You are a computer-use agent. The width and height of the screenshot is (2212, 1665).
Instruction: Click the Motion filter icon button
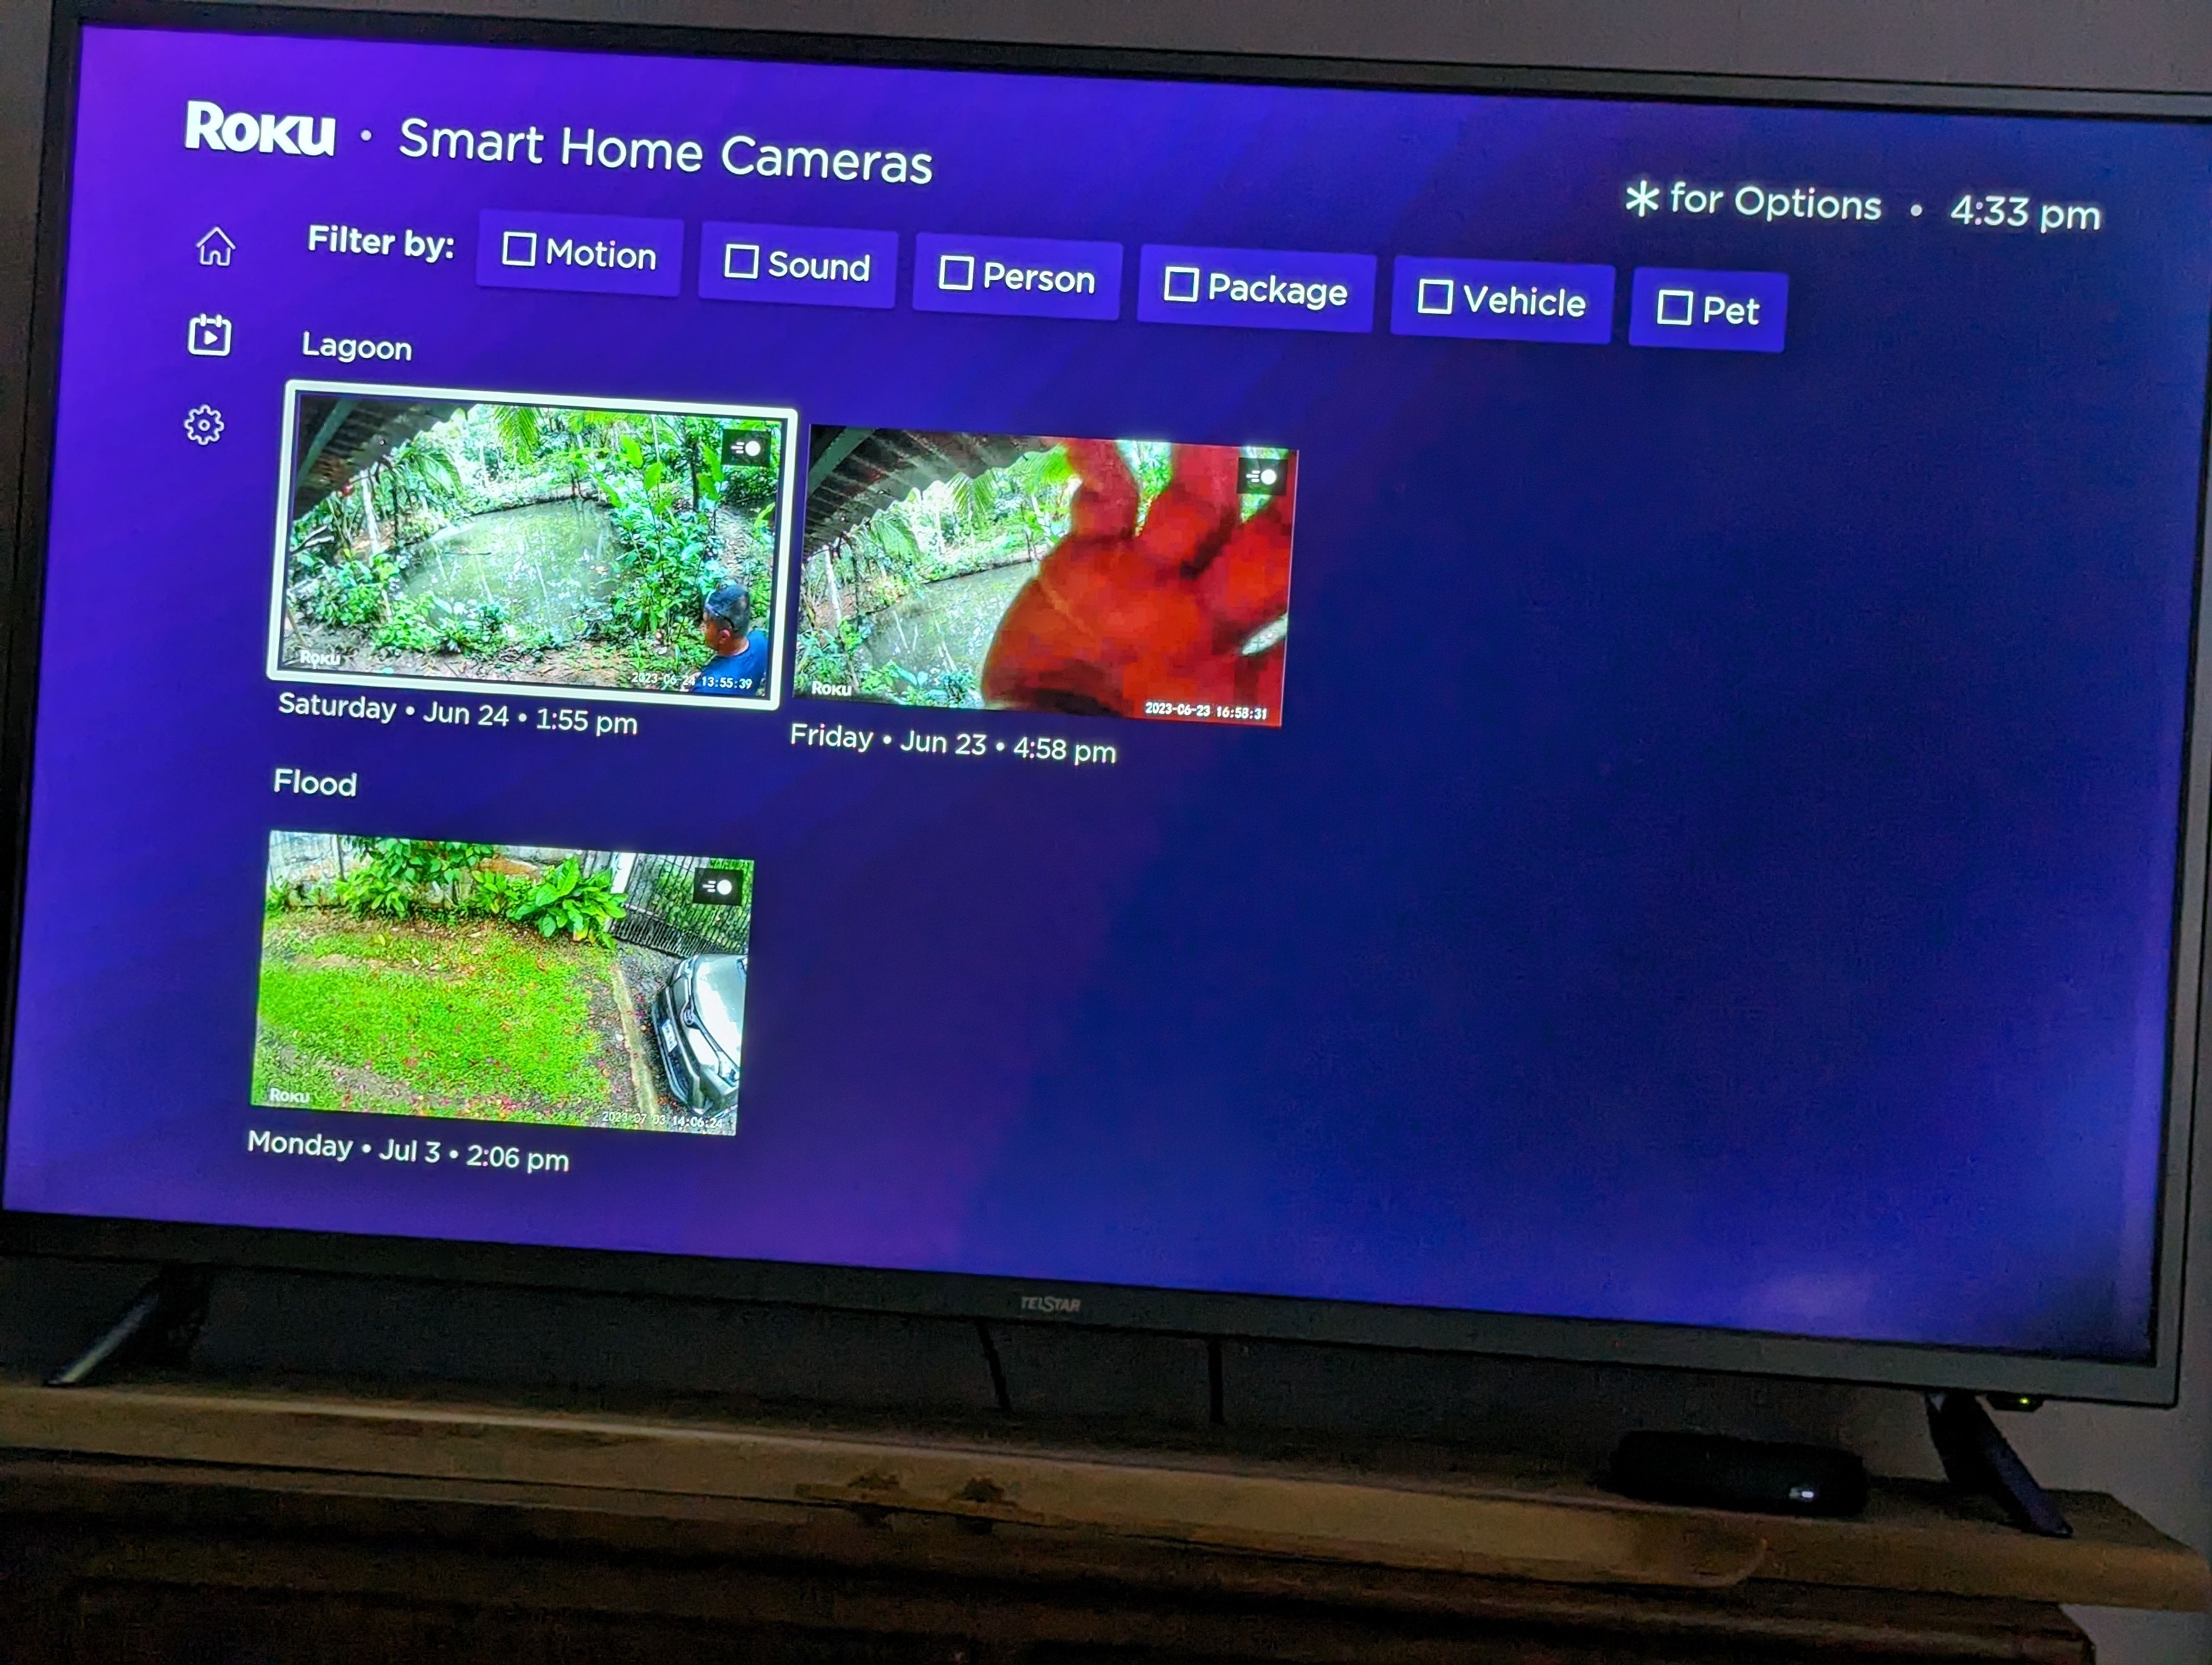[579, 259]
